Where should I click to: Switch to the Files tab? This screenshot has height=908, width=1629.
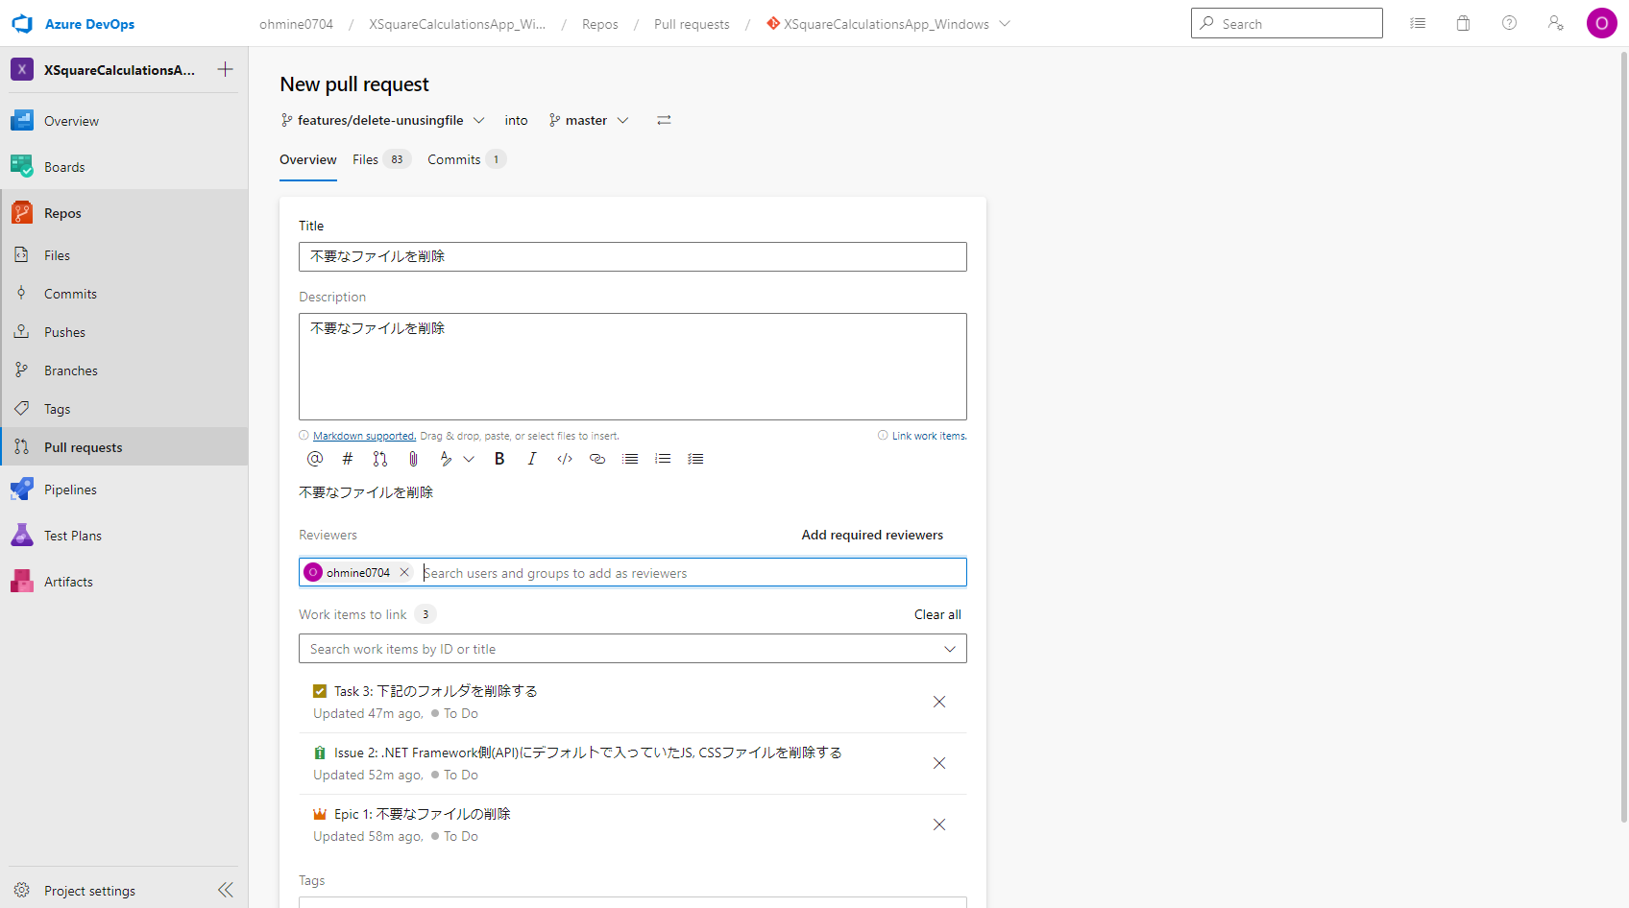click(381, 159)
